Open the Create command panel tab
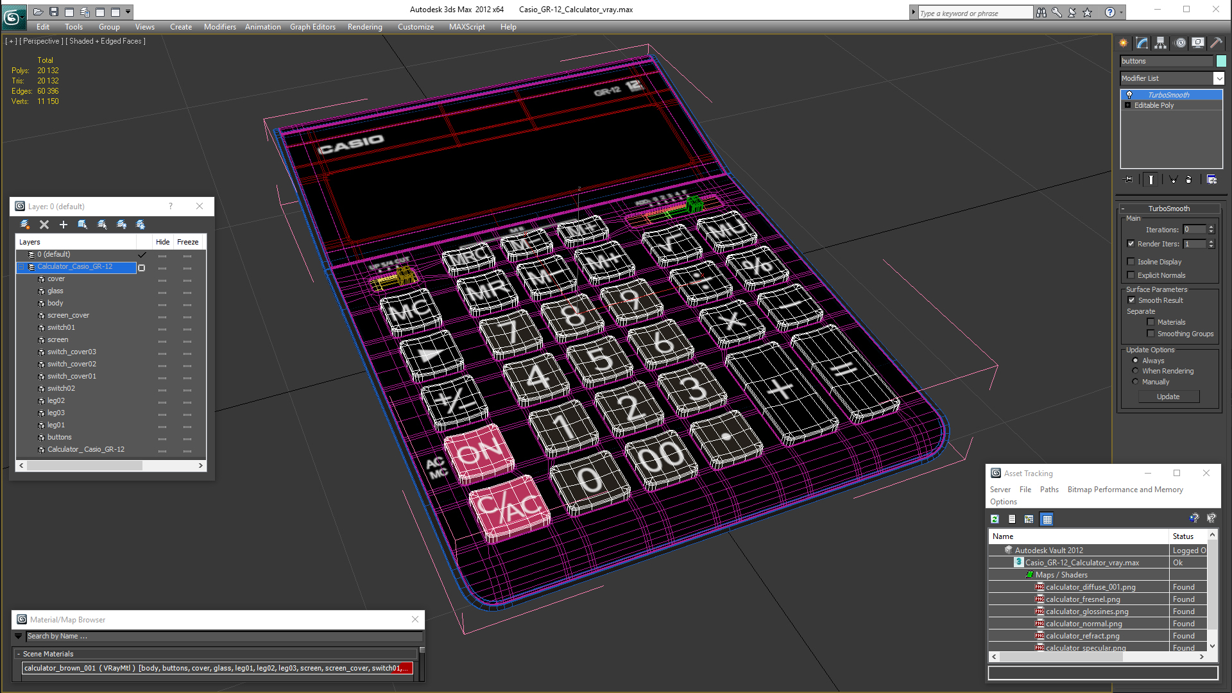Viewport: 1232px width, 693px height. coord(1124,43)
